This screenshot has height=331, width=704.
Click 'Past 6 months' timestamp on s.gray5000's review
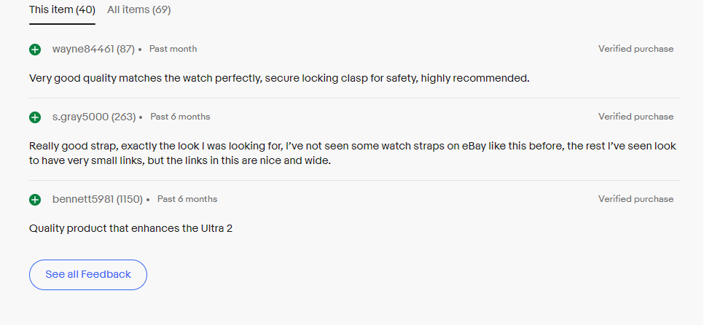[x=180, y=117]
